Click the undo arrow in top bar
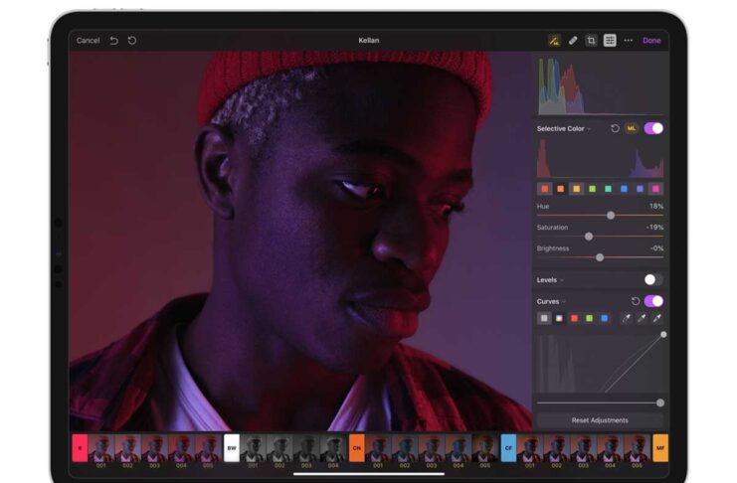The height and width of the screenshot is (483, 737). [113, 41]
